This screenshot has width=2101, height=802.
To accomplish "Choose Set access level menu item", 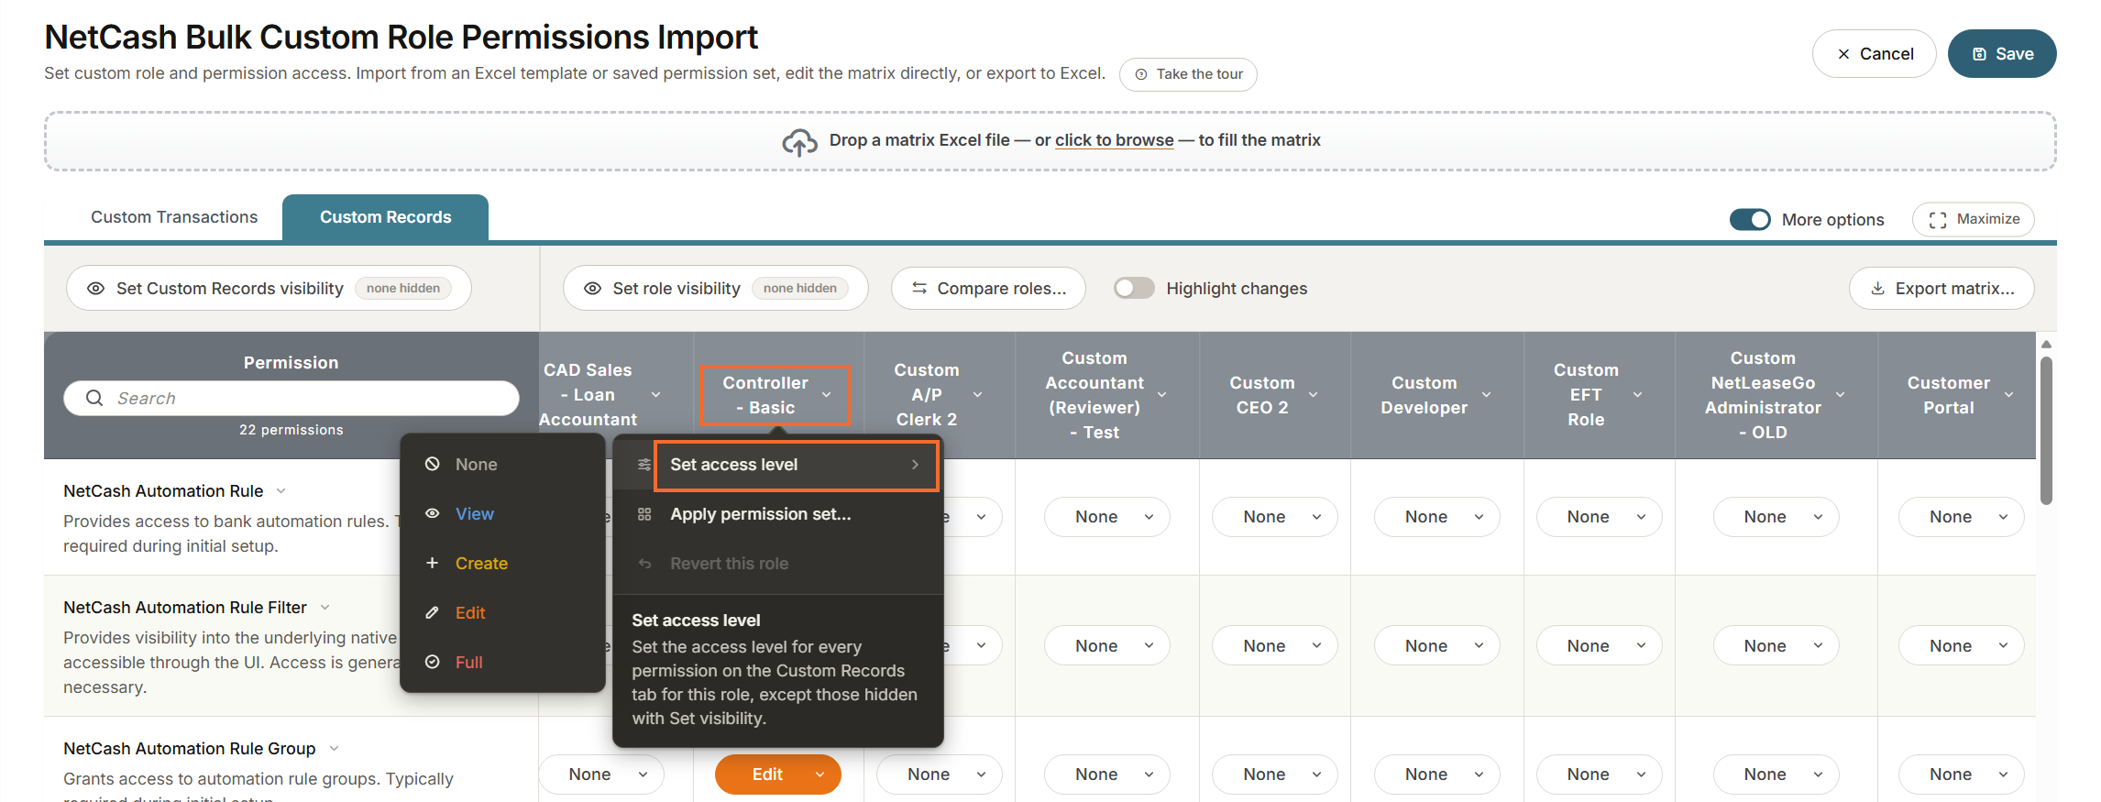I will [778, 465].
